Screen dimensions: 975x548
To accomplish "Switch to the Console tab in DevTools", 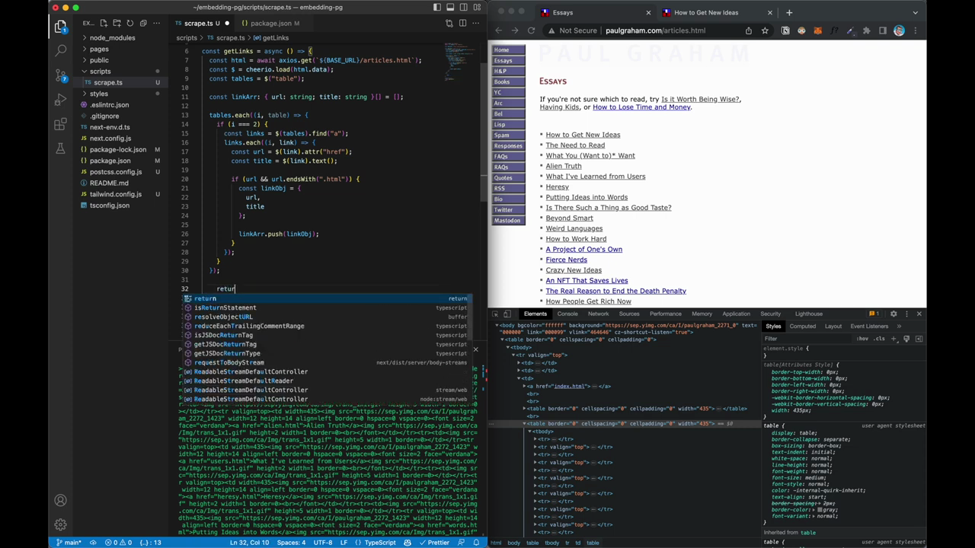I will point(567,314).
